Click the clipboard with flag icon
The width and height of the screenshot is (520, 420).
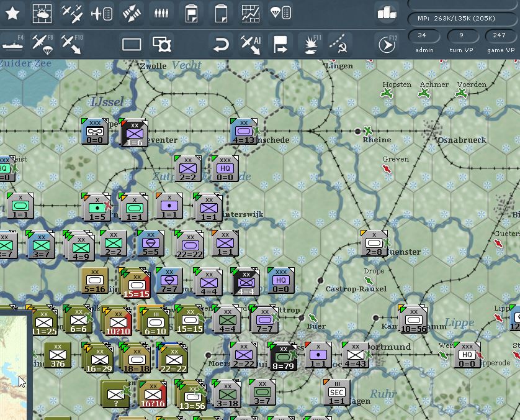point(191,13)
